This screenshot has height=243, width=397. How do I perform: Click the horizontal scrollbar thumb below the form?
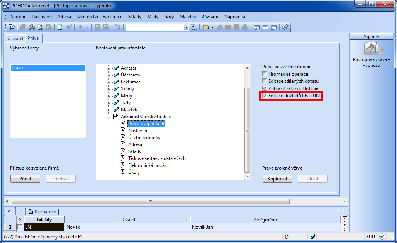coord(150,201)
